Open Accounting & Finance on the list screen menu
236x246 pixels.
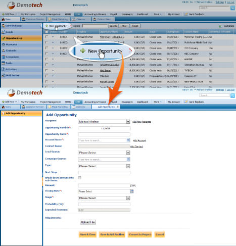95,14
